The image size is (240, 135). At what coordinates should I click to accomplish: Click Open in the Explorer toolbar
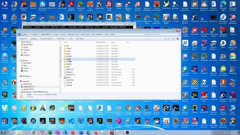pos(34,39)
